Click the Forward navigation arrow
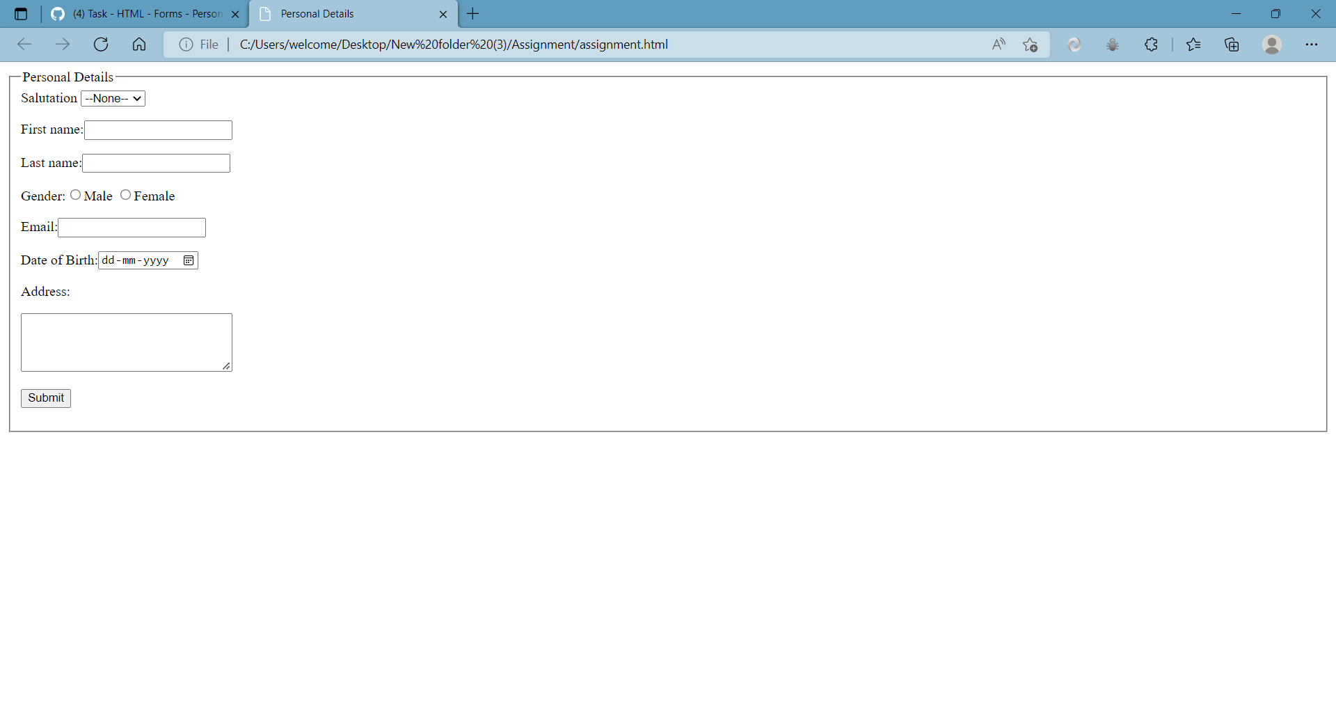This screenshot has height=710, width=1336. pos(63,44)
